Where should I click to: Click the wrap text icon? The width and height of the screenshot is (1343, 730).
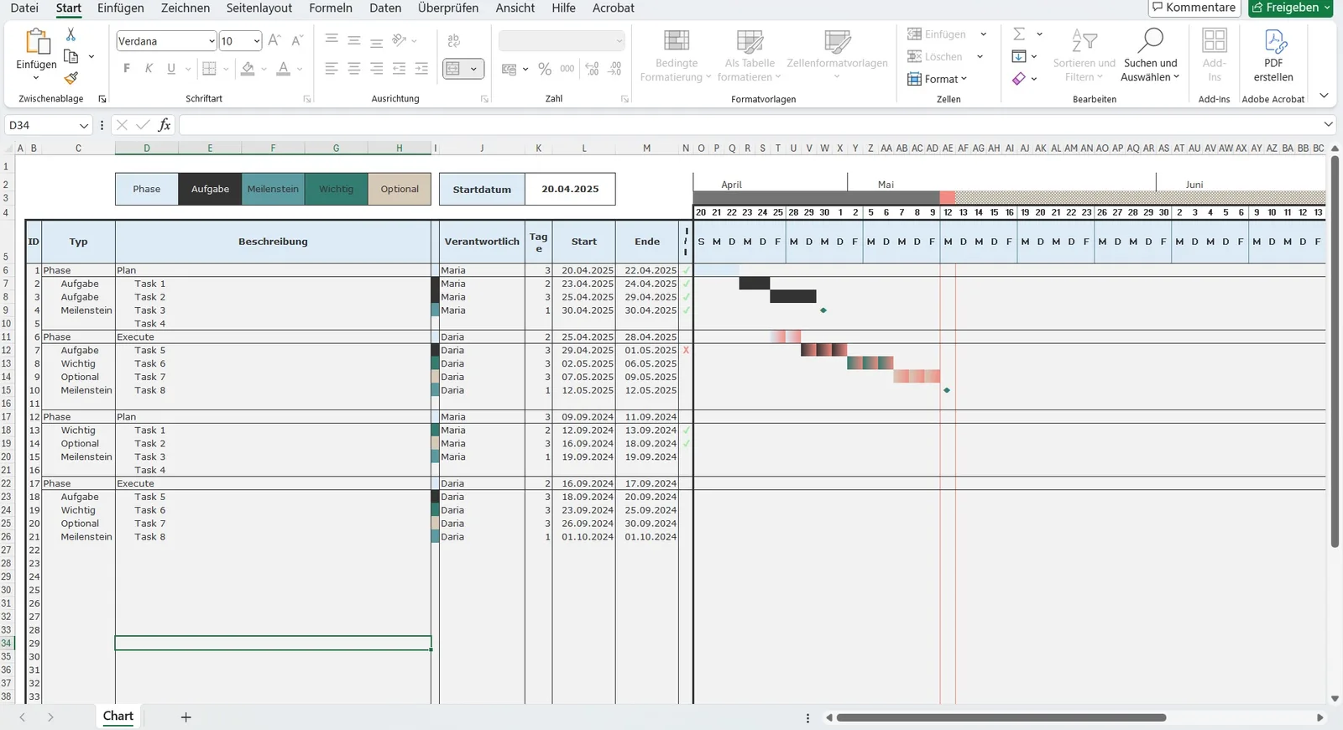(454, 40)
